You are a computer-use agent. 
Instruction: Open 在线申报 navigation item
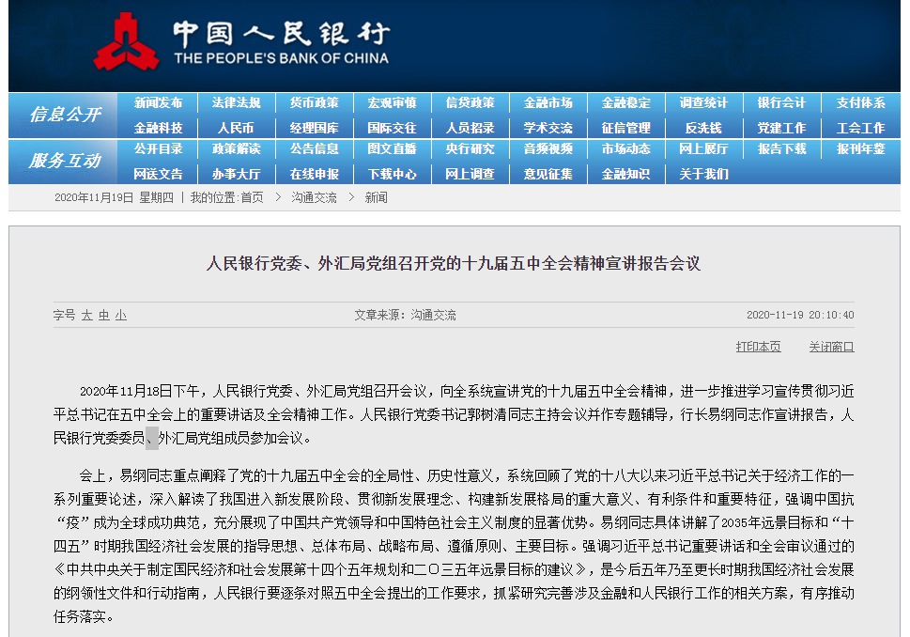coord(314,174)
